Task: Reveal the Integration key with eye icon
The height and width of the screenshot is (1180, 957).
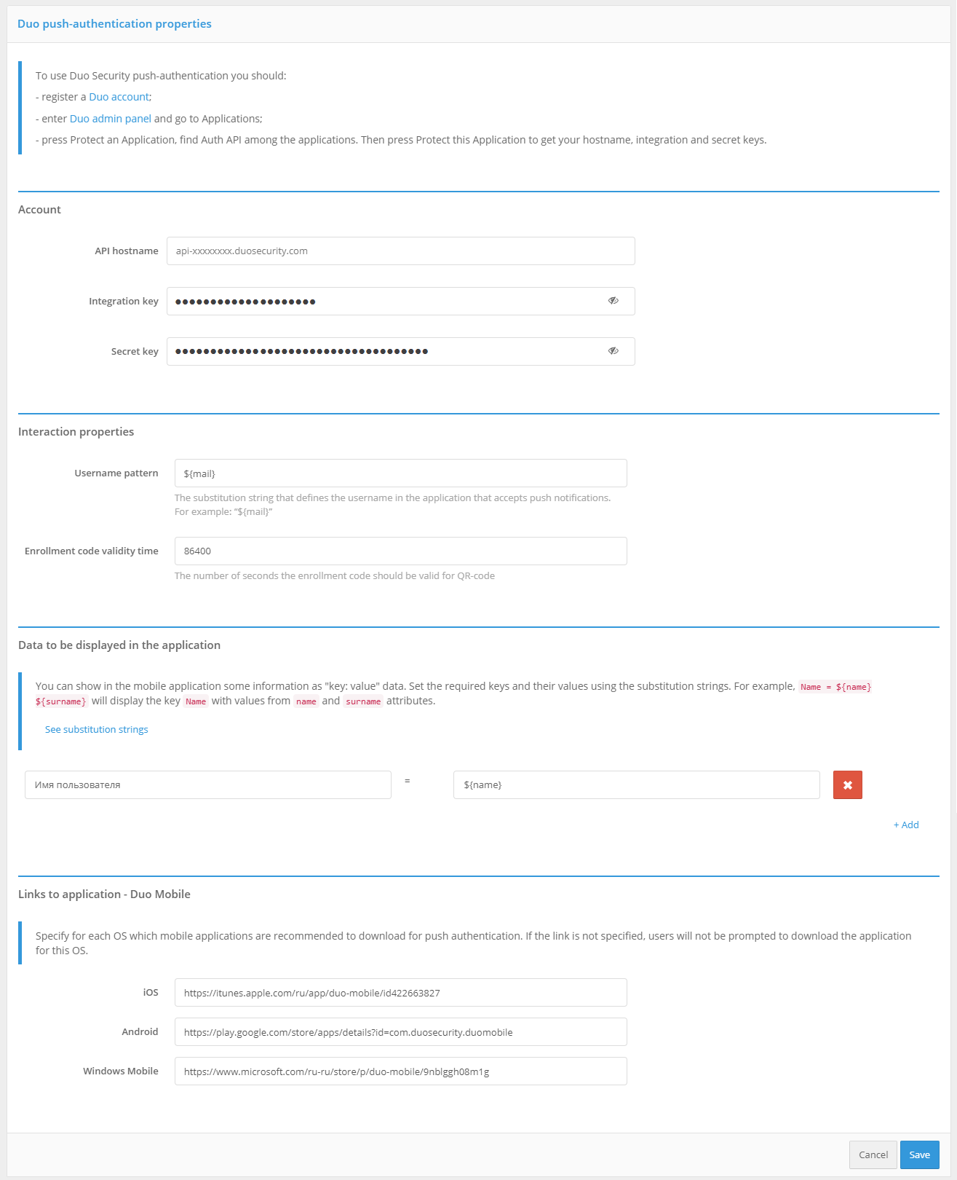Action: click(x=613, y=301)
